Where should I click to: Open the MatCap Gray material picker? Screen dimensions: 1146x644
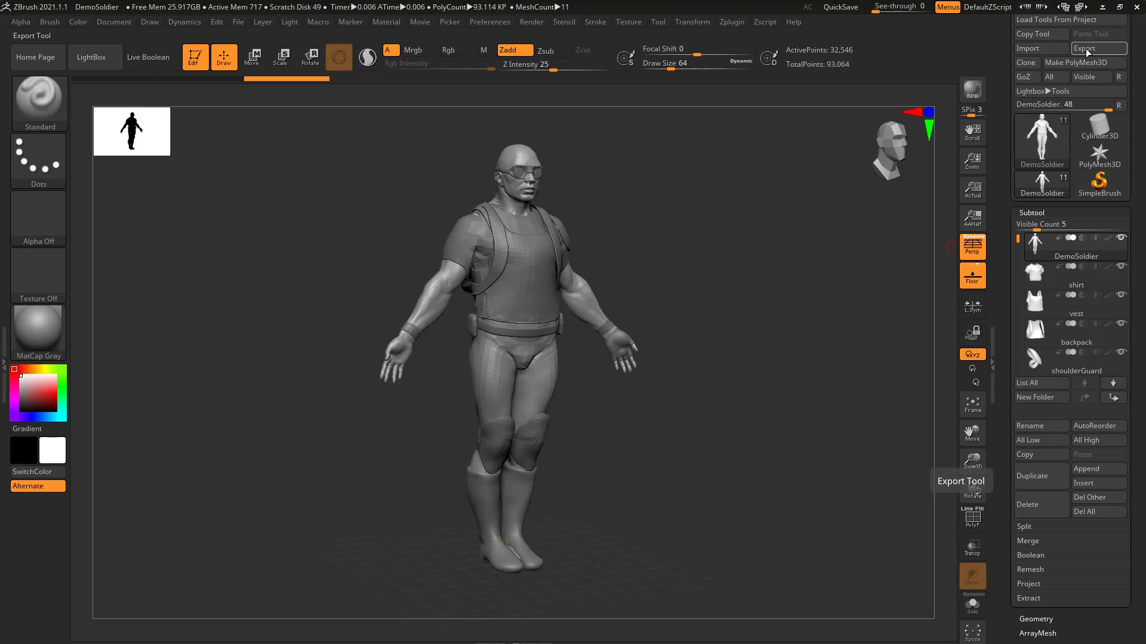[x=38, y=332]
